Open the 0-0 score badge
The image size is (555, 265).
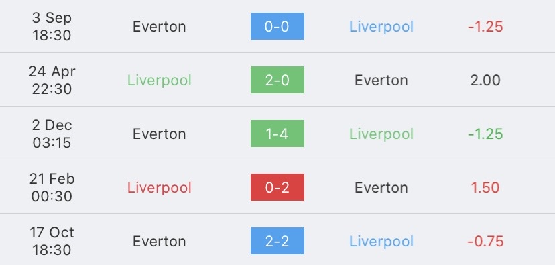coord(277,26)
